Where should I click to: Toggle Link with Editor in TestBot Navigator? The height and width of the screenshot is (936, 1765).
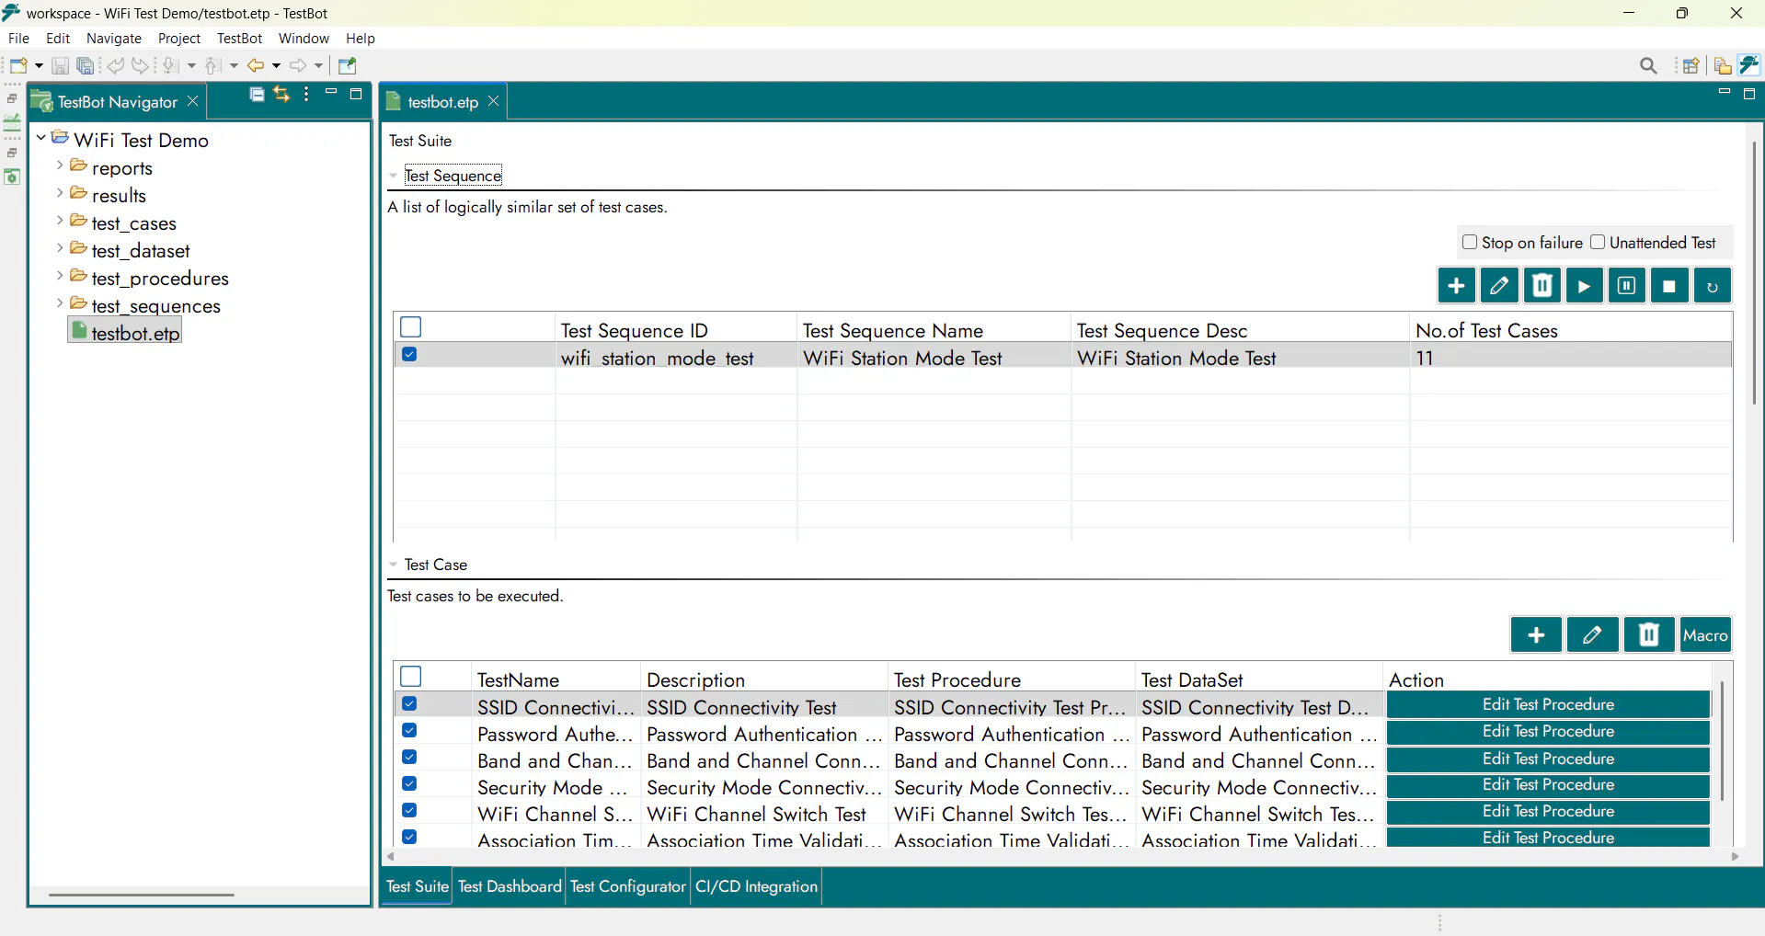point(281,94)
